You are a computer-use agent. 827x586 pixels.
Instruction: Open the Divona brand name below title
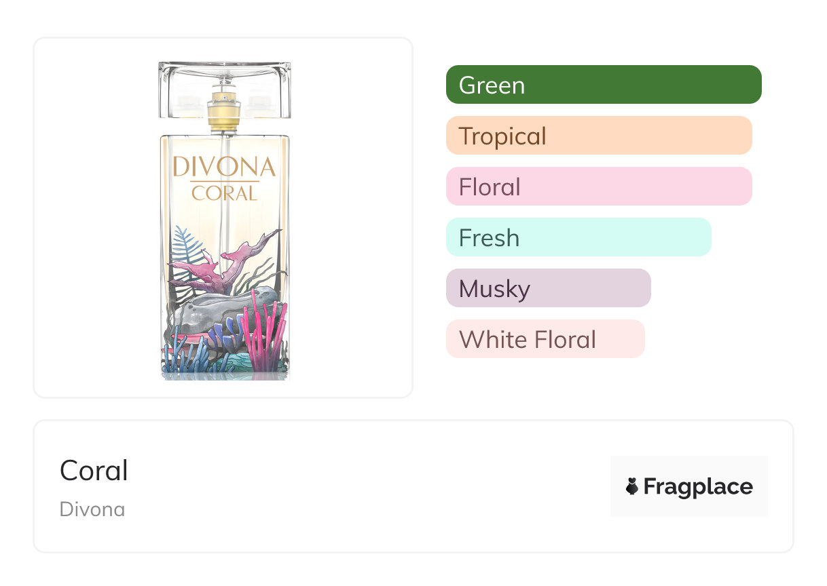tap(92, 509)
